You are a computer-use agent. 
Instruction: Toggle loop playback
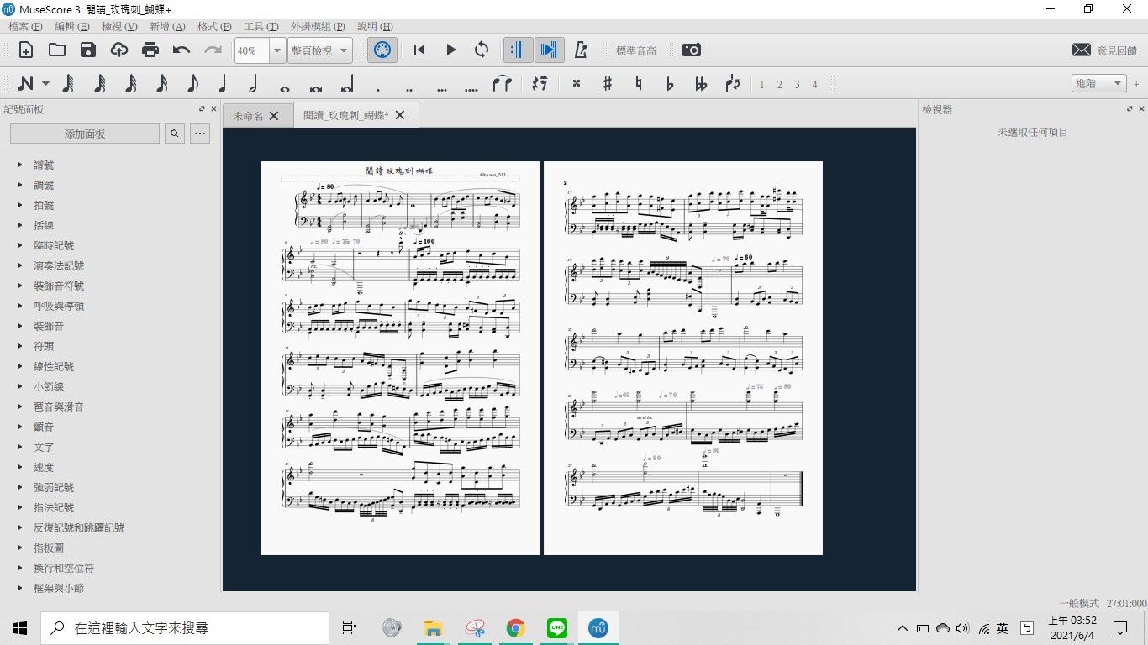[482, 50]
